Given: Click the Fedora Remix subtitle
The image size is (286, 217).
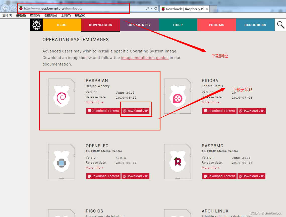Looking at the screenshot, I should coord(212,86).
